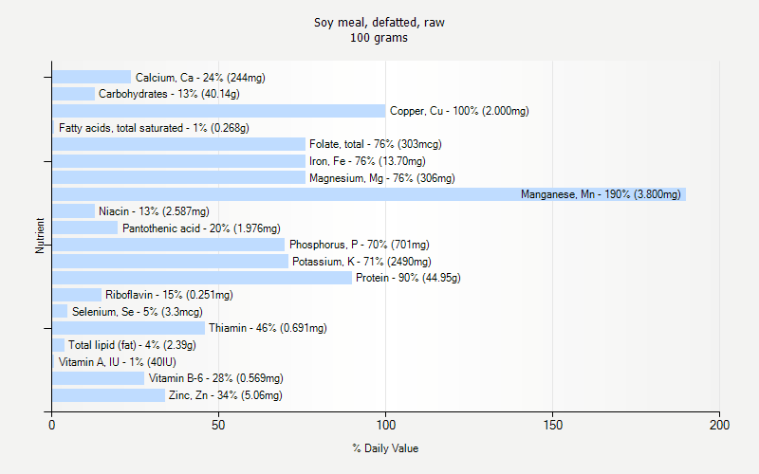759x474 pixels.
Task: Select the Calcium, Ca 24% label
Action: (200, 78)
